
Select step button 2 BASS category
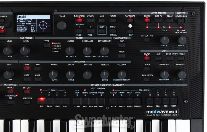point(49,101)
